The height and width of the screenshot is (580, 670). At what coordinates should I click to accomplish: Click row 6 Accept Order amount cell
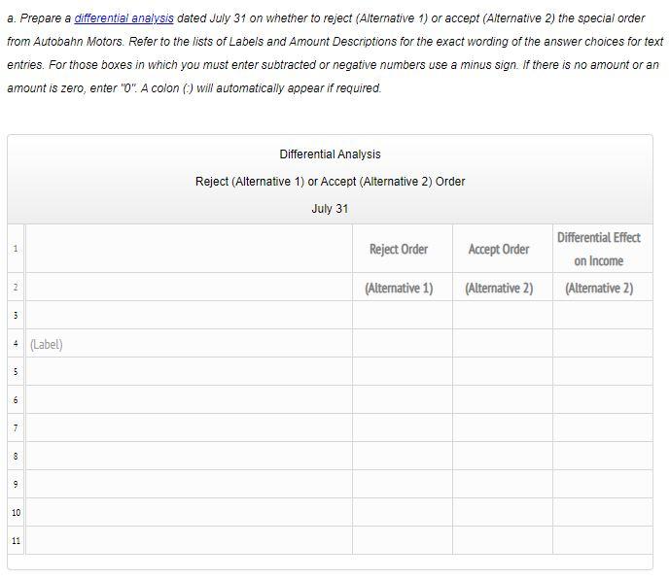(503, 400)
